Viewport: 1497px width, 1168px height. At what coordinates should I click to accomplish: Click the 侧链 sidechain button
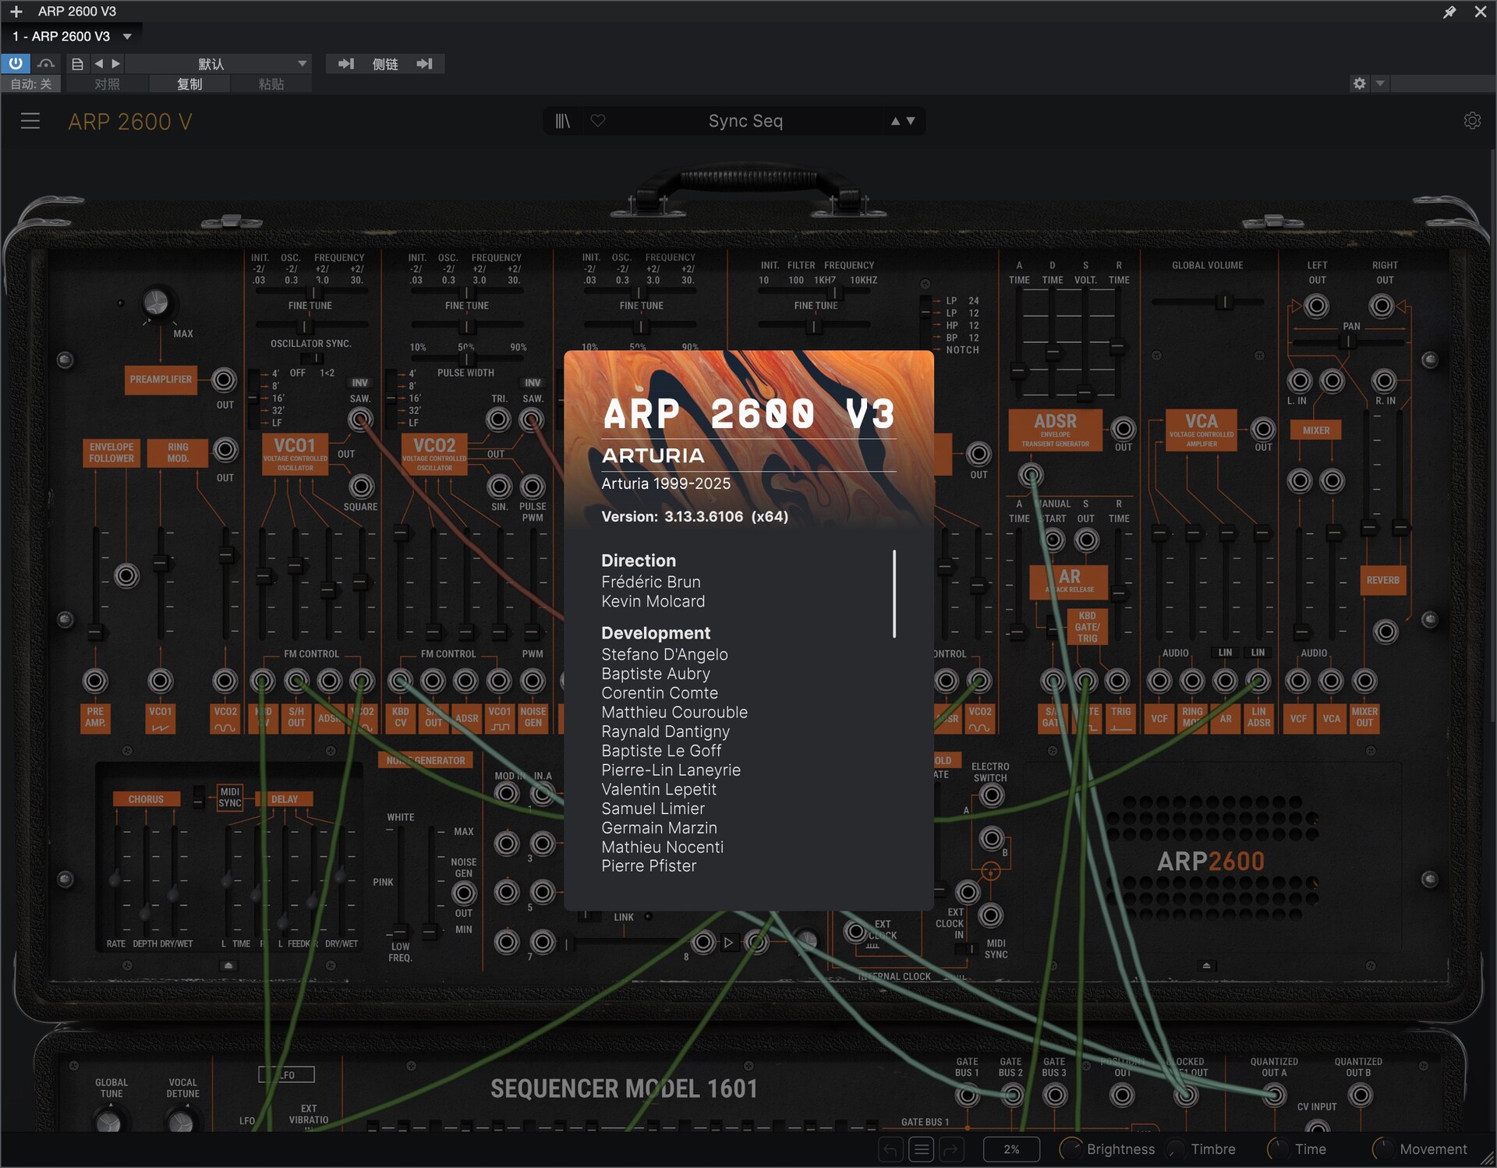tap(385, 63)
